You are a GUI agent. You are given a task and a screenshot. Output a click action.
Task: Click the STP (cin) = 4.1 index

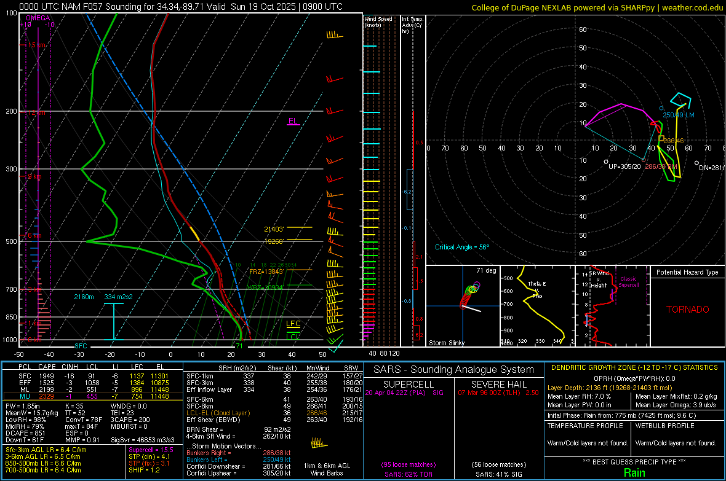(150, 456)
